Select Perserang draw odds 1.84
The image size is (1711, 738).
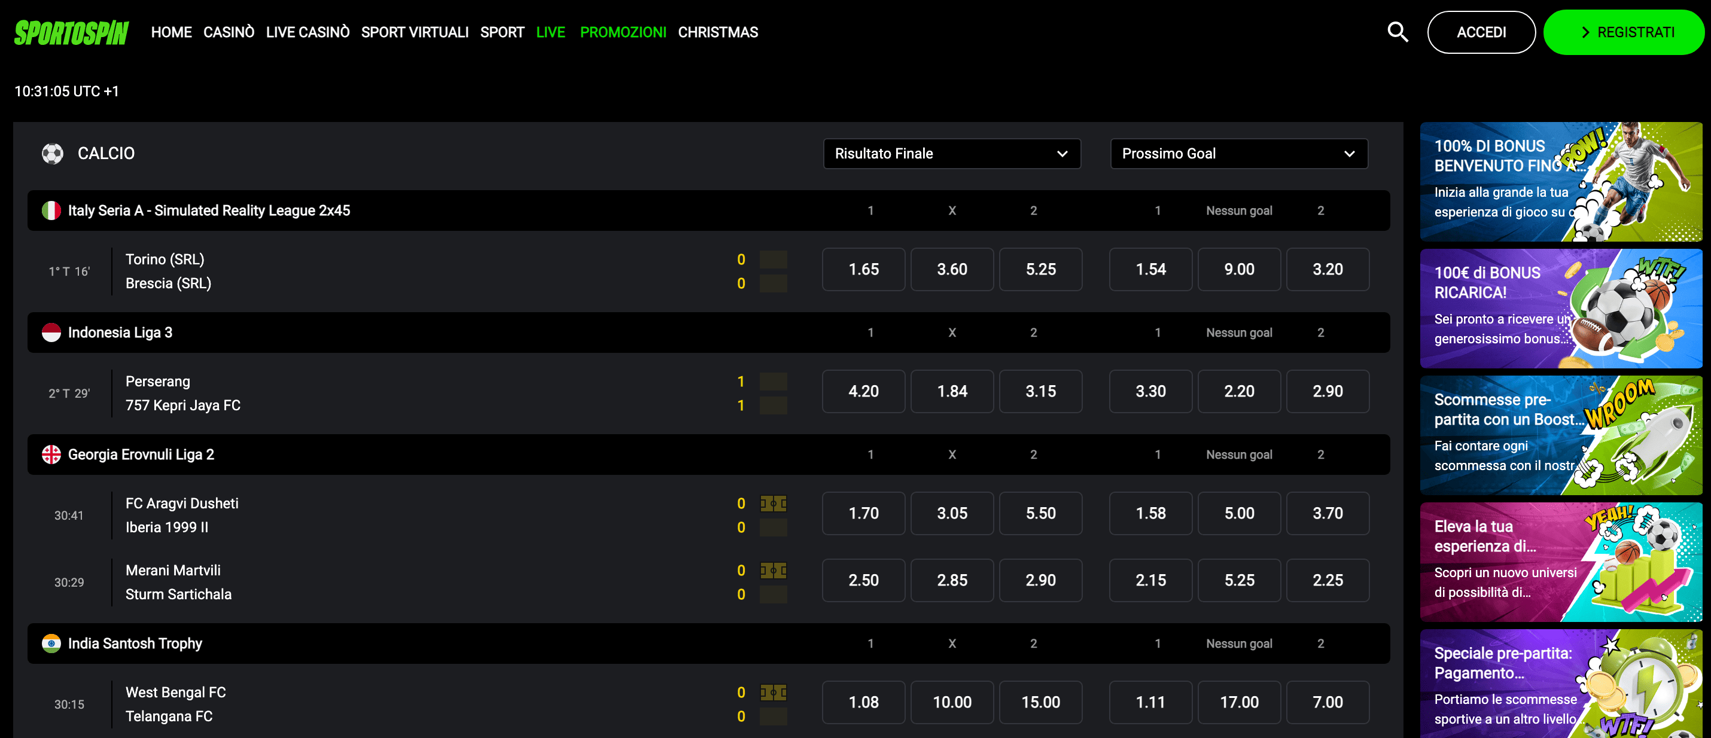pyautogui.click(x=952, y=391)
